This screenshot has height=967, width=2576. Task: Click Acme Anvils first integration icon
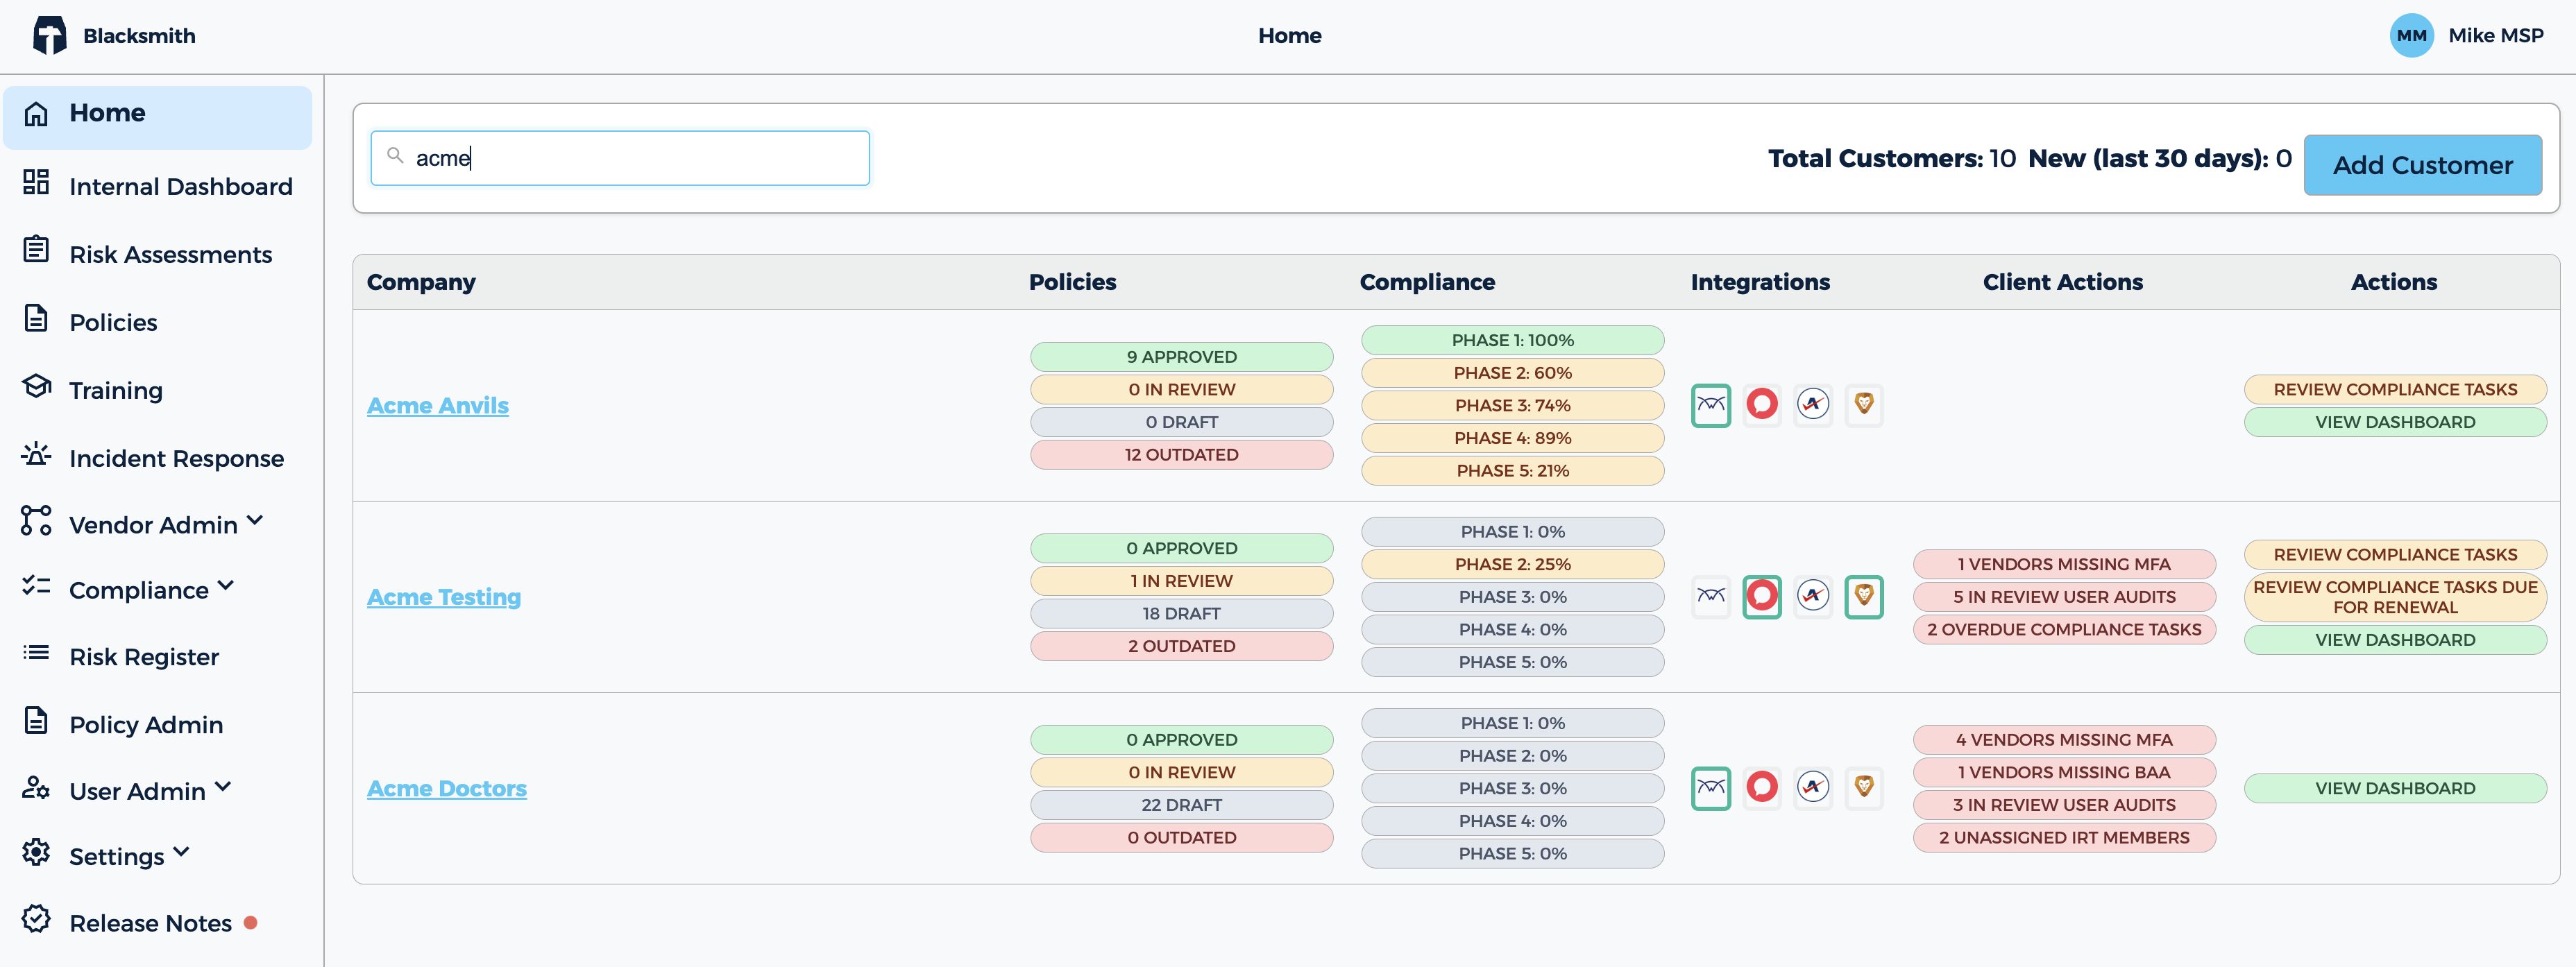click(1711, 405)
